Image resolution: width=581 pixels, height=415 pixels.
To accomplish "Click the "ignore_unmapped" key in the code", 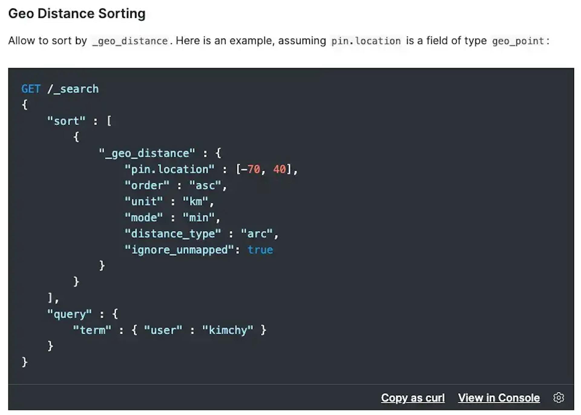I will pos(179,250).
